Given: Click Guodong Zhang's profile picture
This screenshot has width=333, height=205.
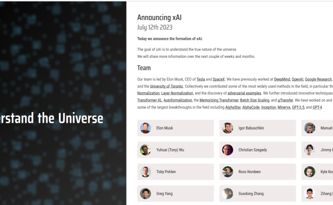Looking at the screenshot, I should [228, 193].
